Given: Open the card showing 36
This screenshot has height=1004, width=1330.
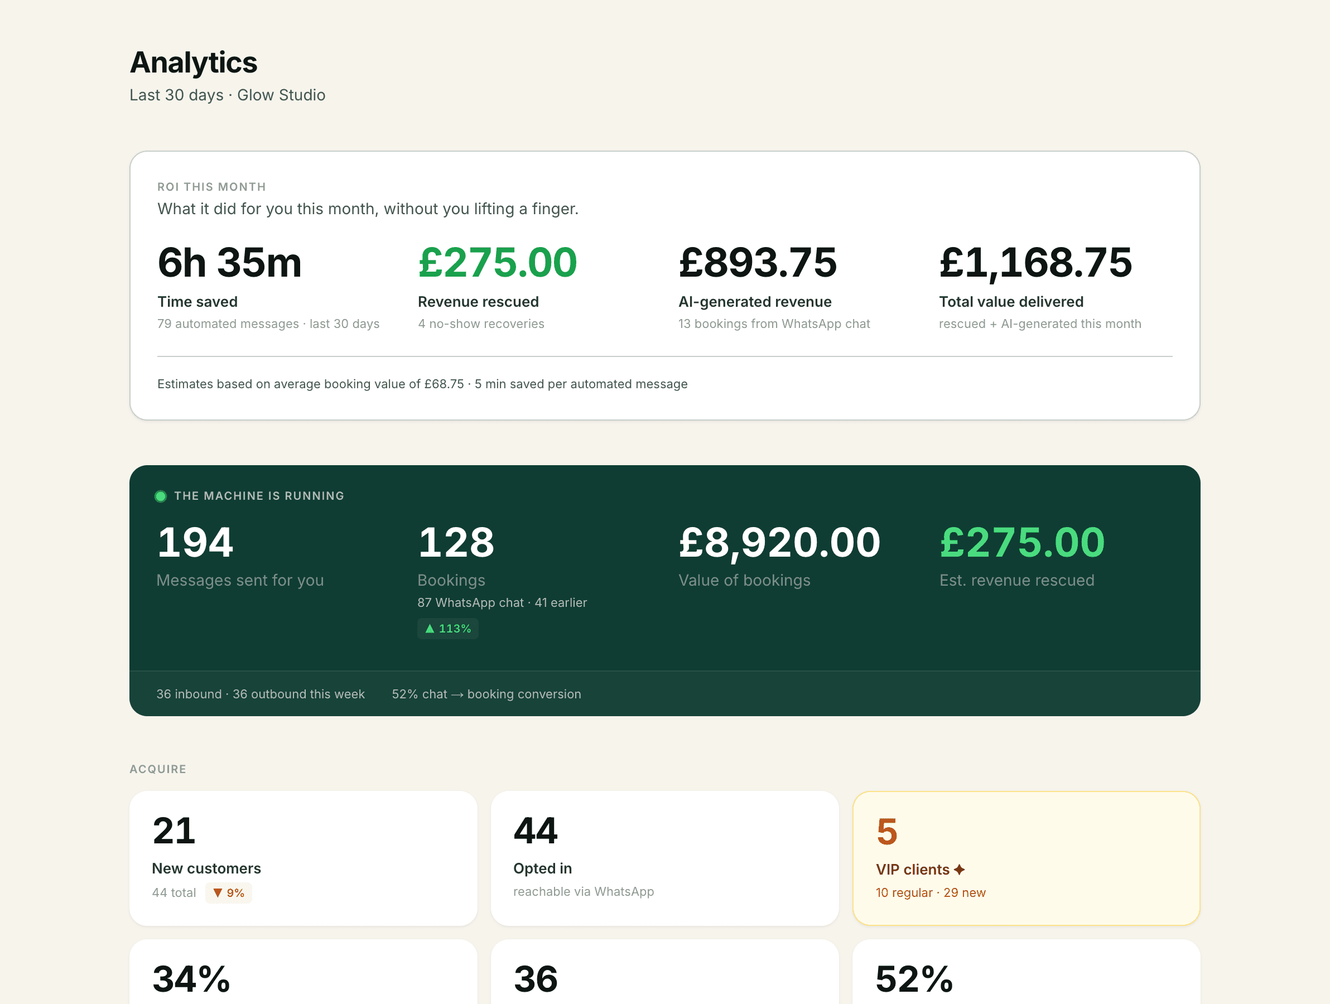Looking at the screenshot, I should [664, 972].
